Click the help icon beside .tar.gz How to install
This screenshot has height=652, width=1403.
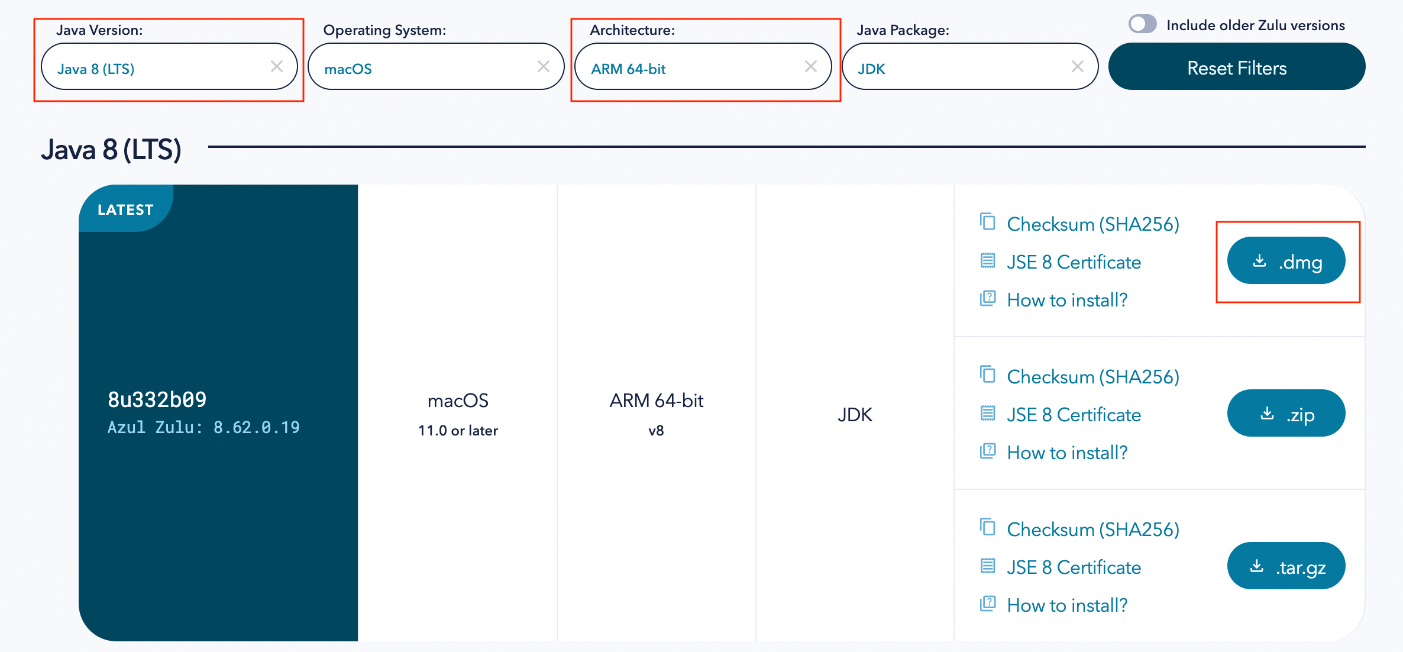point(988,603)
